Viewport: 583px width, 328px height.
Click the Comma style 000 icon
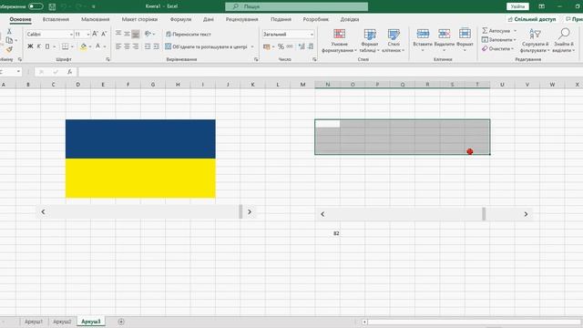coord(290,46)
